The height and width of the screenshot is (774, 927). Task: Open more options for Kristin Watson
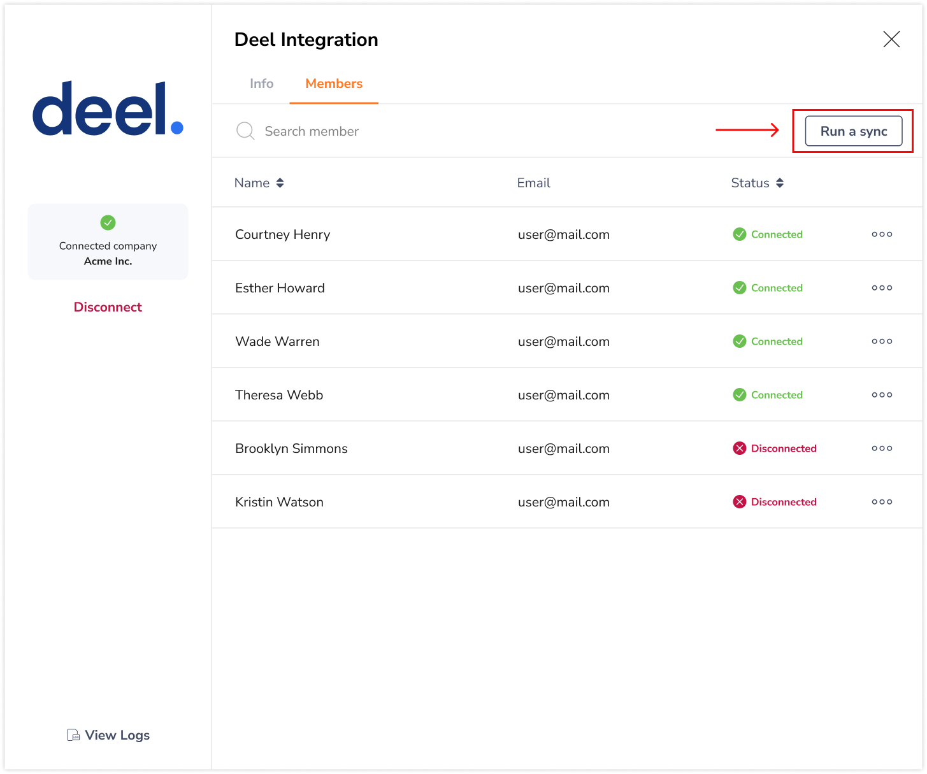tap(882, 501)
